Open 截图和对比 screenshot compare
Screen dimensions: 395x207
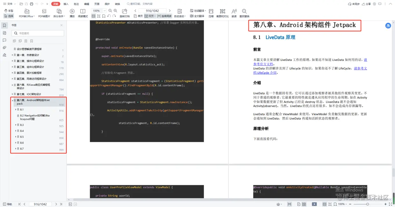222,13
